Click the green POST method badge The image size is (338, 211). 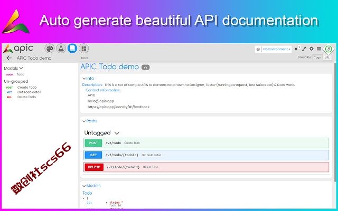[x=93, y=143]
